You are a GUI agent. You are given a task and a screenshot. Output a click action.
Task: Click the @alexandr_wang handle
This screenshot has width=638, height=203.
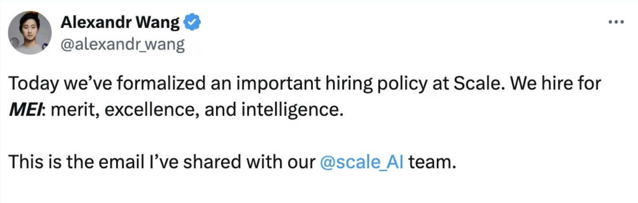[122, 45]
